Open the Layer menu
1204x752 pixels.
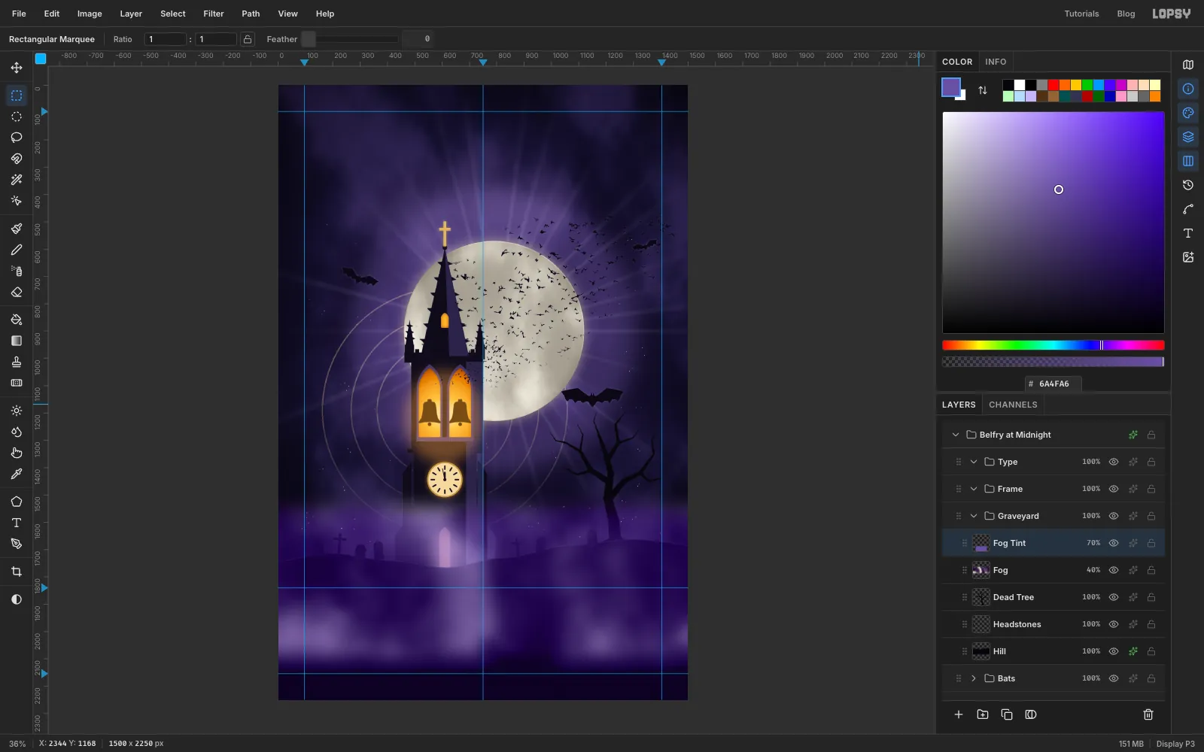pyautogui.click(x=131, y=14)
